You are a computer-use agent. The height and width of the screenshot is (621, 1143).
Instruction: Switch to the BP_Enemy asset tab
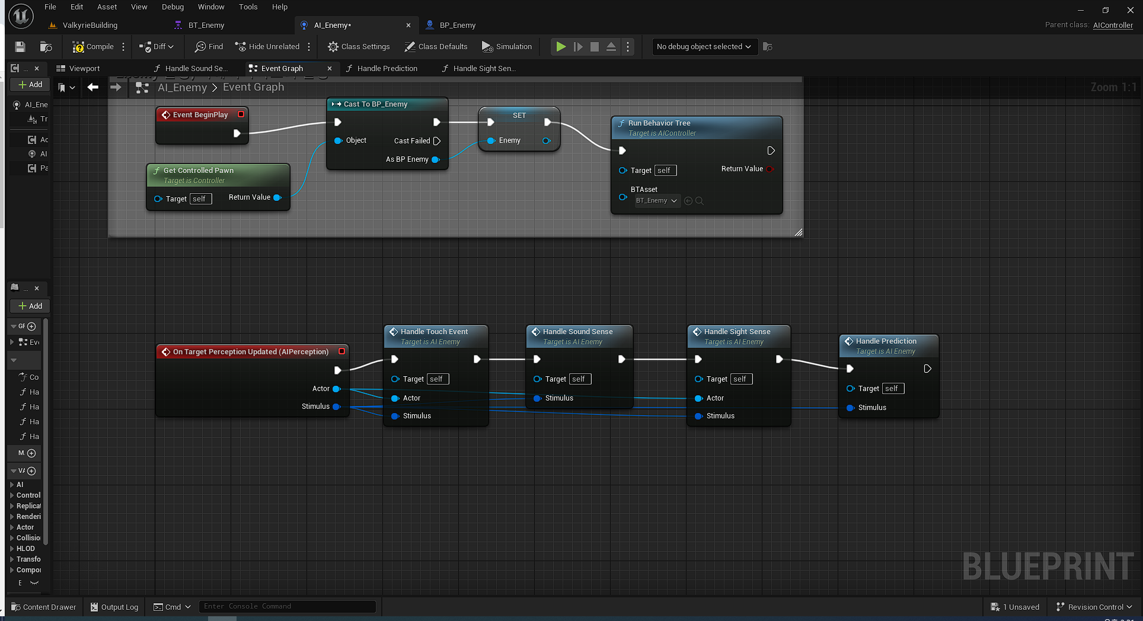458,25
